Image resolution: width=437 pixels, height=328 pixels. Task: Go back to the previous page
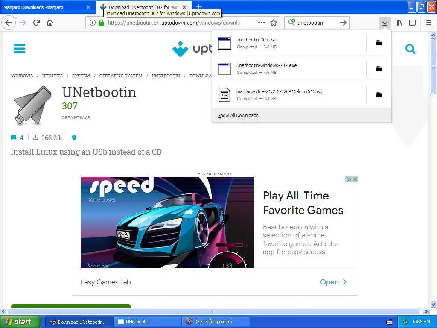coord(9,23)
